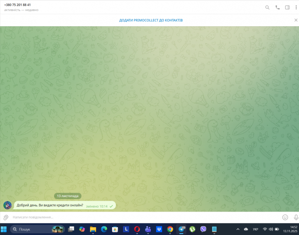This screenshot has width=299, height=235.
Task: Open Viber from the taskbar
Action: [x=203, y=229]
